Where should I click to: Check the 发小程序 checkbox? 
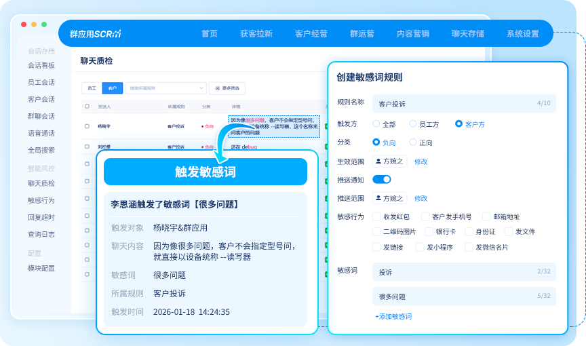click(x=420, y=247)
